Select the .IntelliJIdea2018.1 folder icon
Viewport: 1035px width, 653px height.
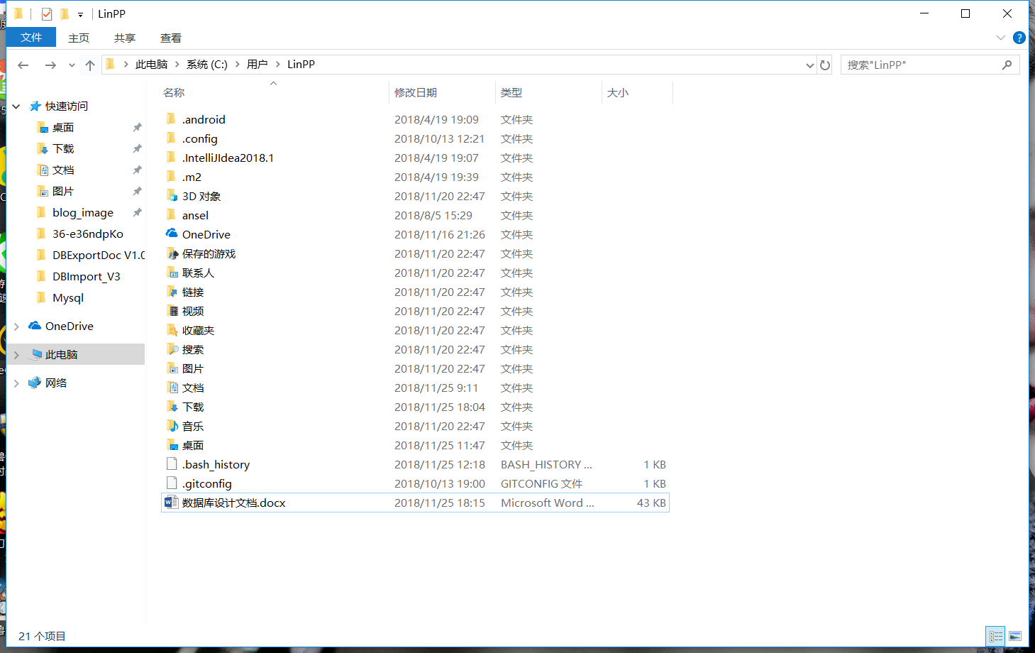[172, 157]
